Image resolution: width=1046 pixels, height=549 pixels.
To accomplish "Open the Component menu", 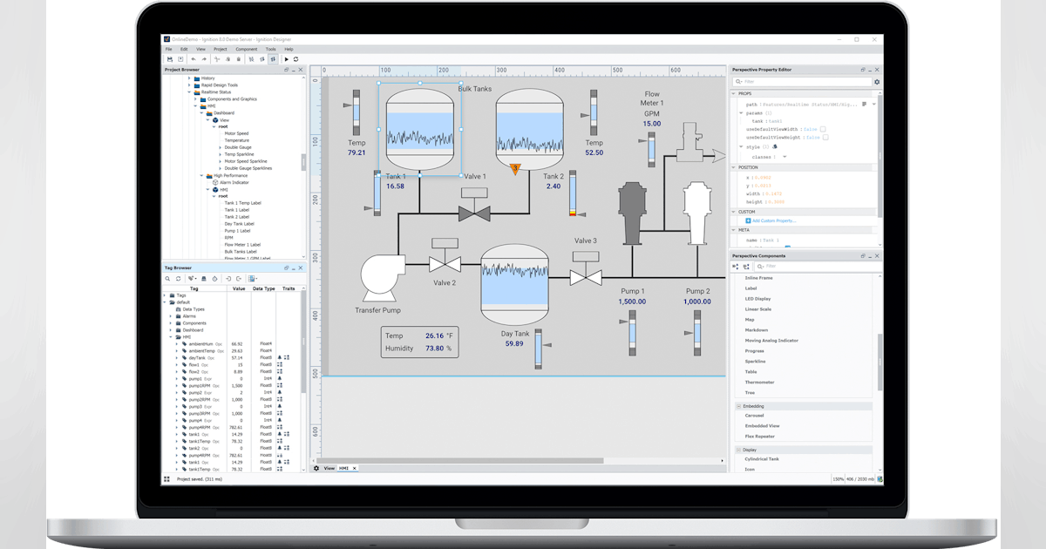I will coord(247,49).
